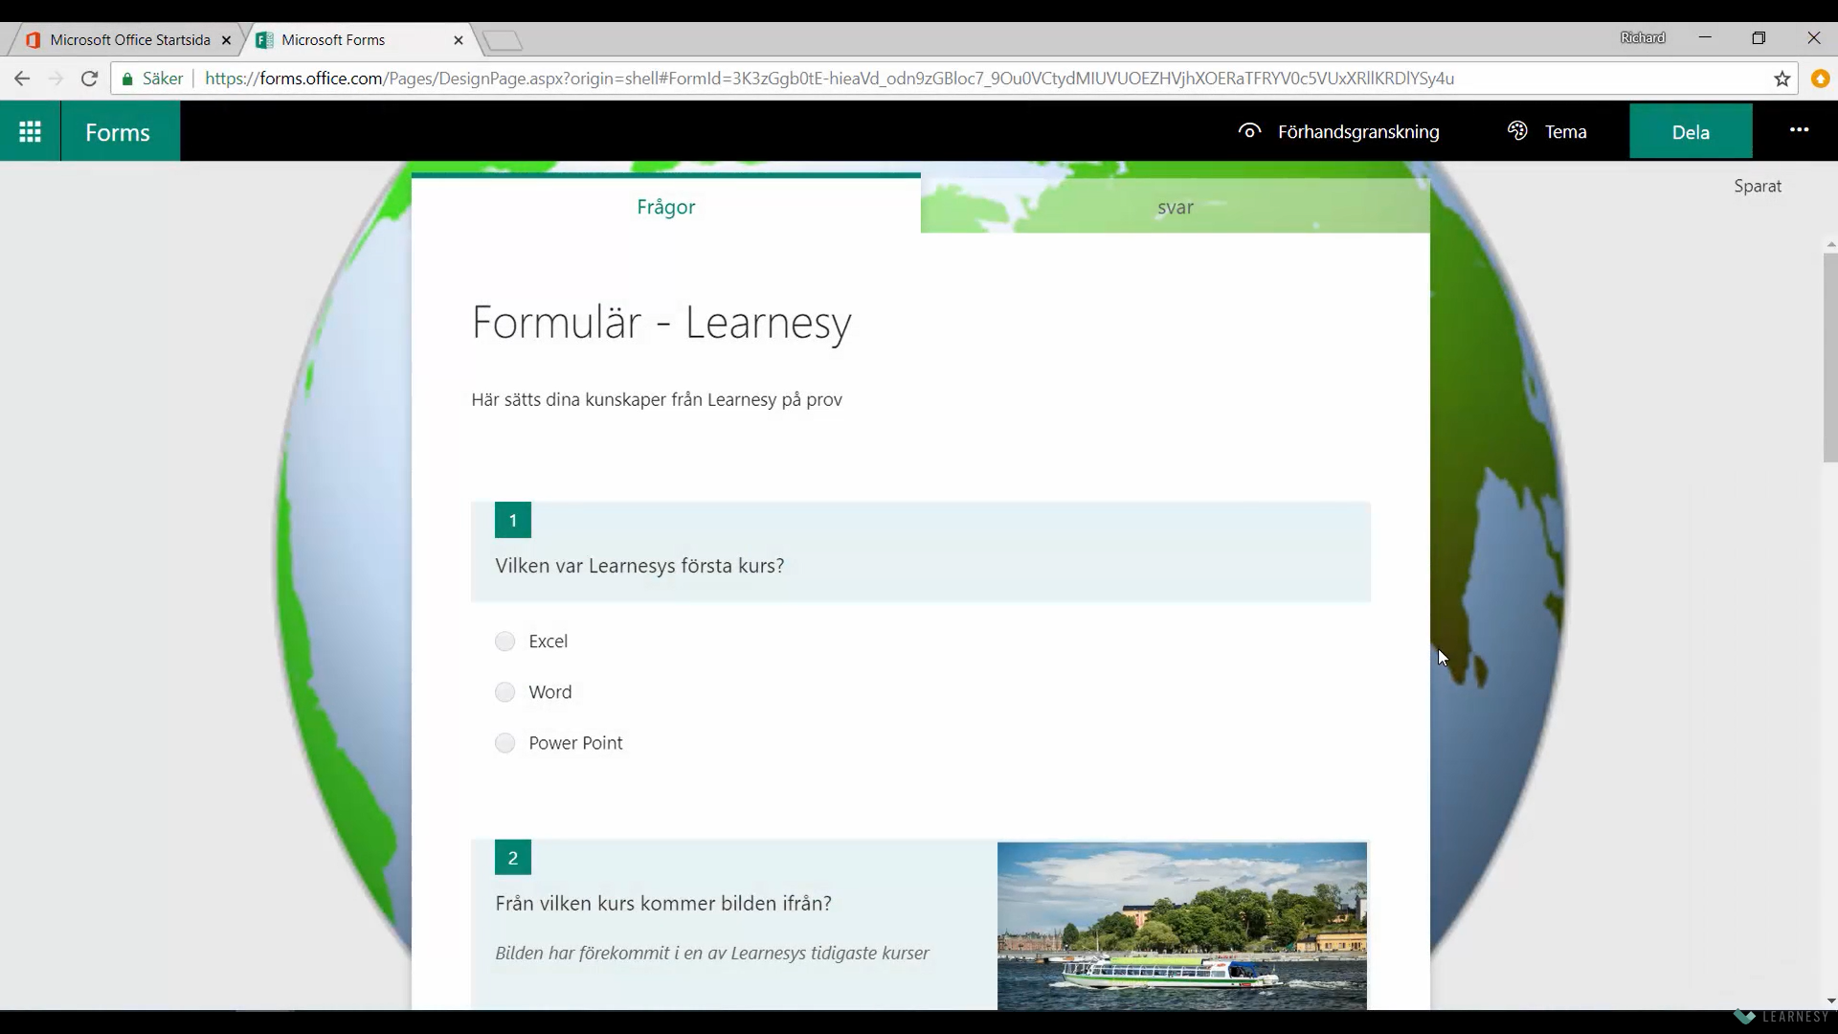This screenshot has height=1034, width=1838.
Task: Click the Förhandsgranskning eye icon
Action: click(x=1249, y=131)
